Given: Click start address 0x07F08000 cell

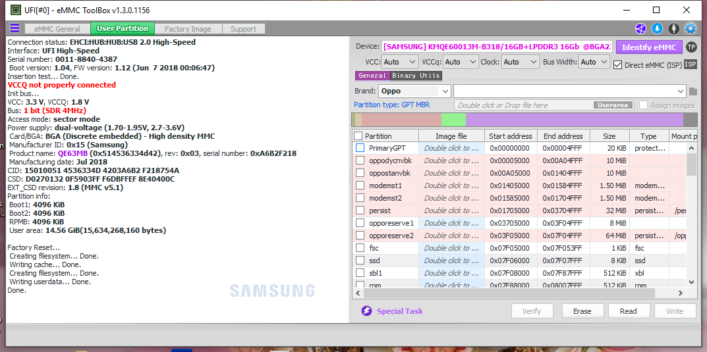Looking at the screenshot, I should [x=509, y=273].
